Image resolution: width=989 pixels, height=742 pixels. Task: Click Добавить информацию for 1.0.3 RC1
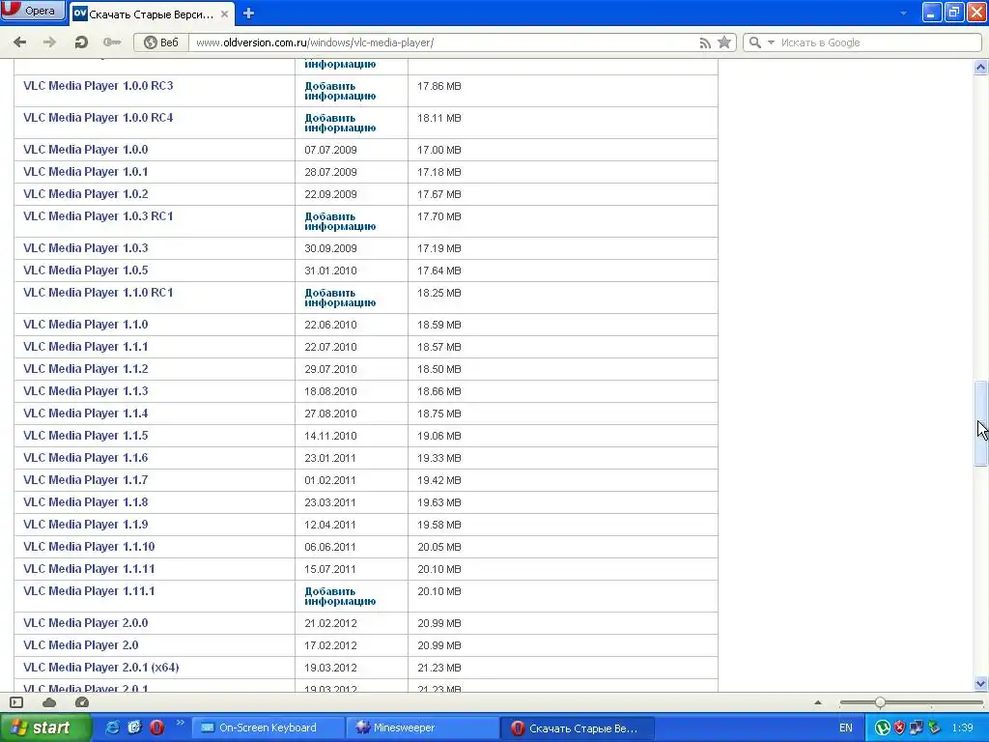tap(340, 221)
